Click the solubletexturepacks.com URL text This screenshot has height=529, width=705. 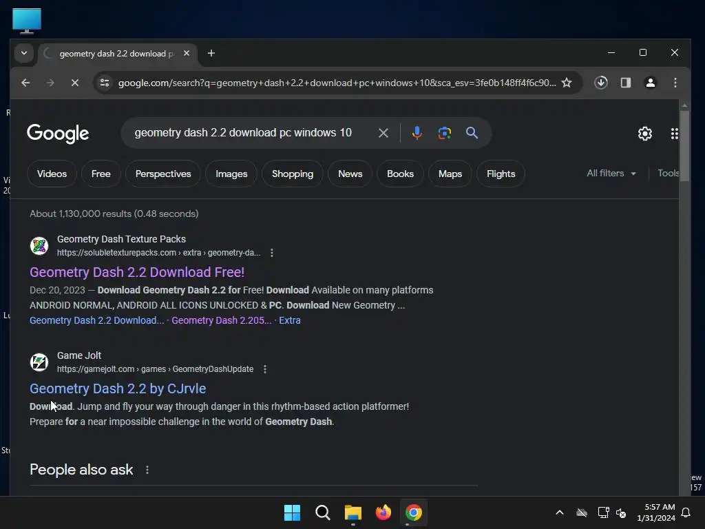[159, 253]
